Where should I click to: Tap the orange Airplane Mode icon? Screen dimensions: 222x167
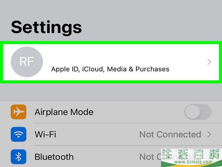click(x=18, y=112)
